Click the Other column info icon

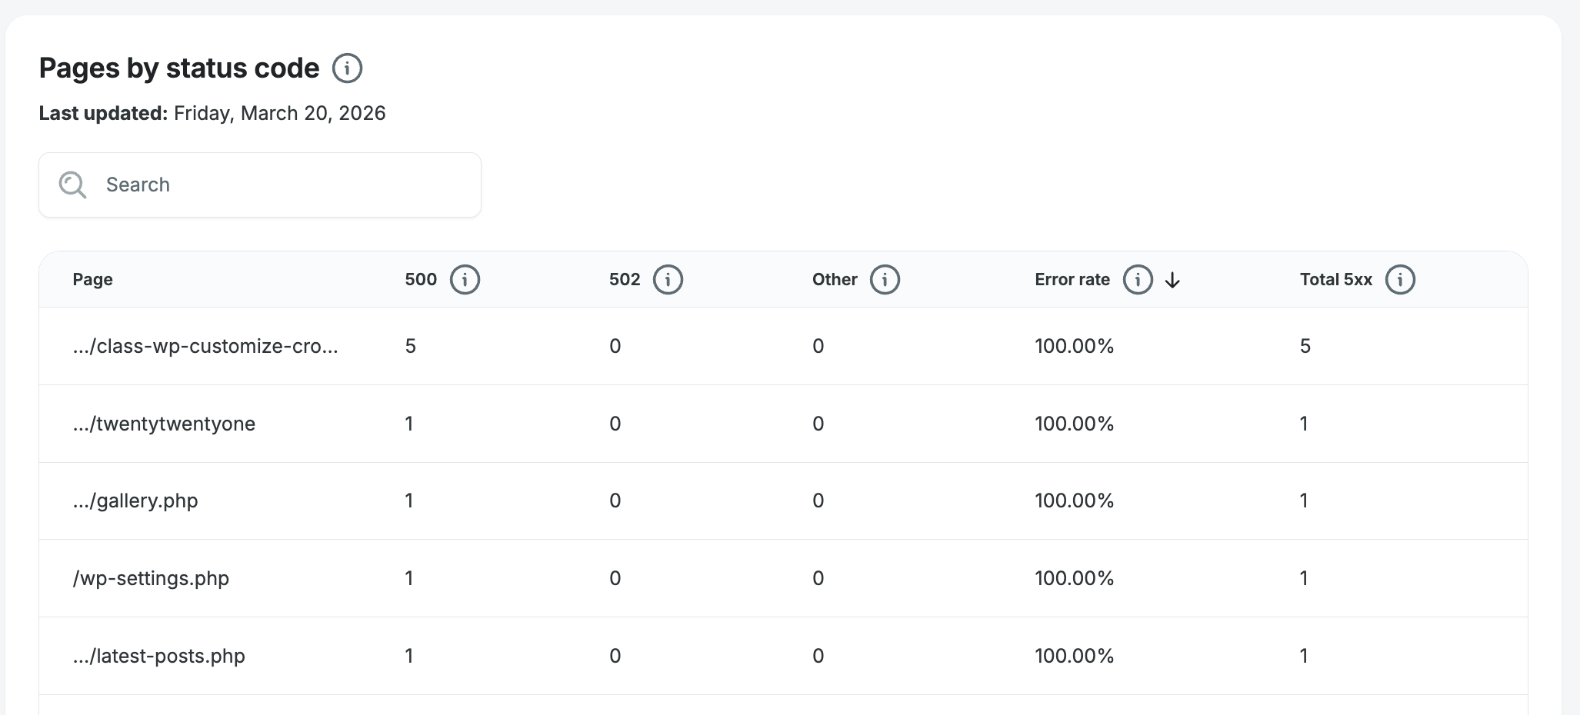tap(885, 280)
